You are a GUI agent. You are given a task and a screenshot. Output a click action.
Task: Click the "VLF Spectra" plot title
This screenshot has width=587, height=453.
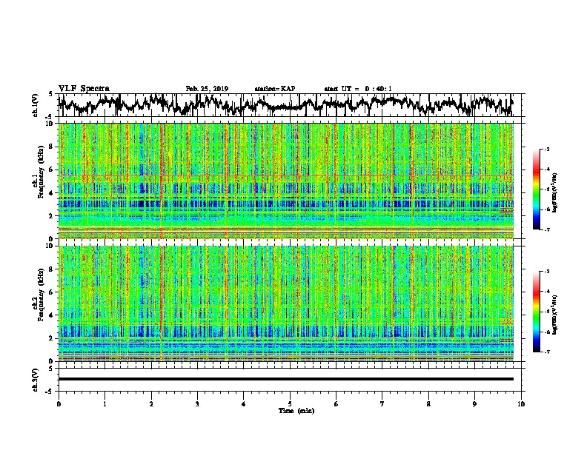click(x=84, y=89)
